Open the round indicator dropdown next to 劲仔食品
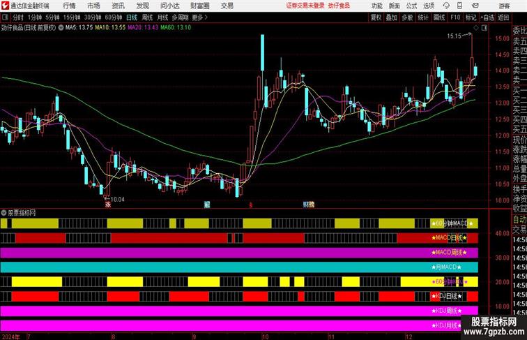The width and height of the screenshot is (527, 340). (61, 28)
